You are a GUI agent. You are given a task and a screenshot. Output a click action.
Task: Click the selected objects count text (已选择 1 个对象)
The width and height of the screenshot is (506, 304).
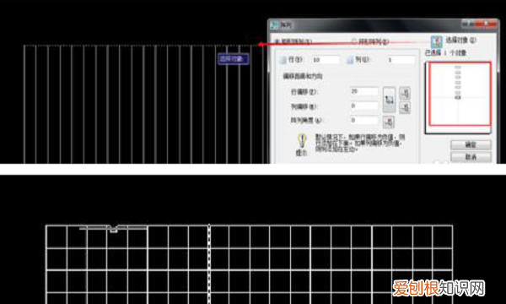pos(445,52)
